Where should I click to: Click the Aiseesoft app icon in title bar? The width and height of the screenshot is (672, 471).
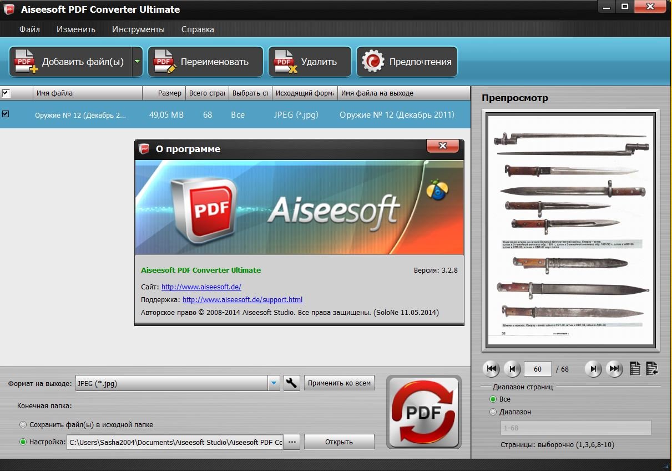pos(9,9)
